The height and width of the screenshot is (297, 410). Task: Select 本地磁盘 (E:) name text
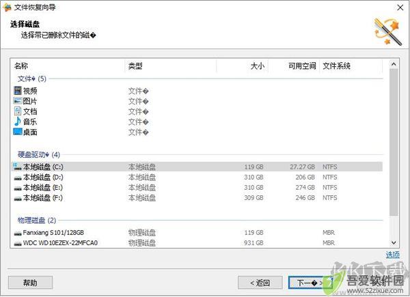[x=43, y=187]
